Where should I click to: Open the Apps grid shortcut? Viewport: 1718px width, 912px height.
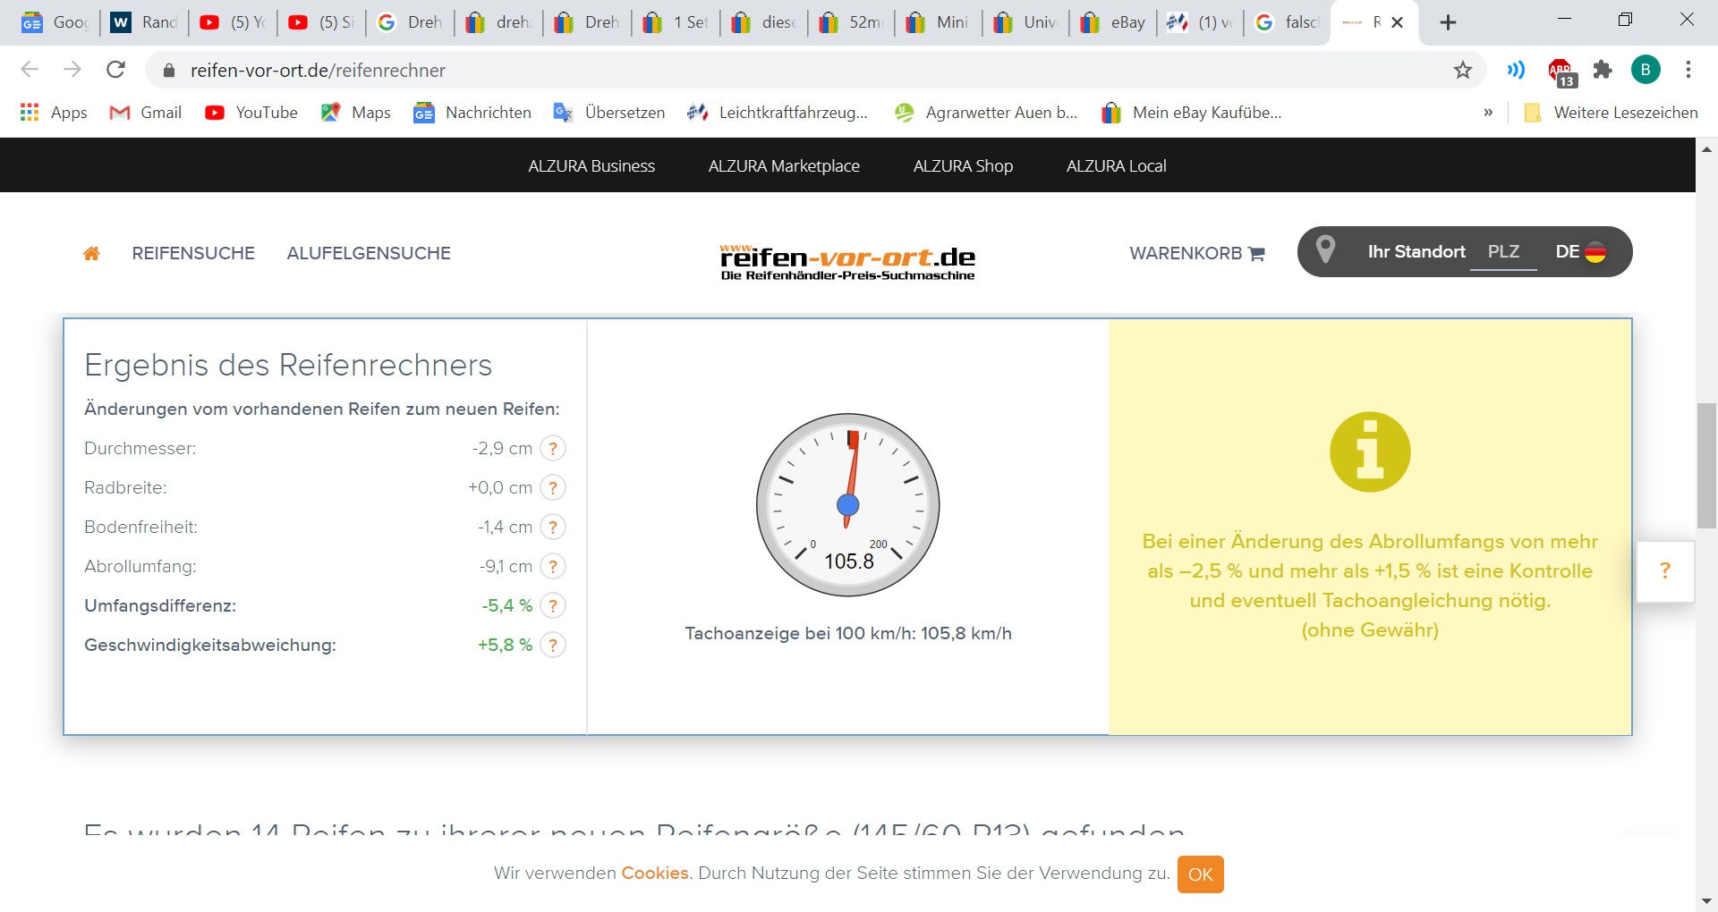54,113
